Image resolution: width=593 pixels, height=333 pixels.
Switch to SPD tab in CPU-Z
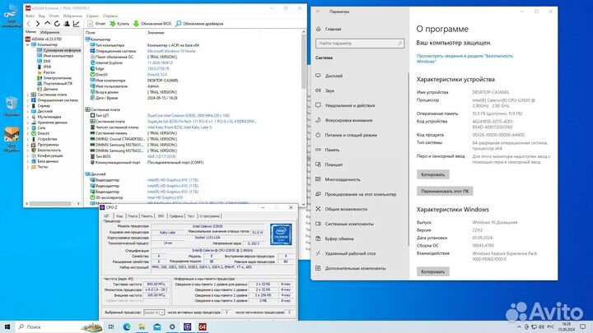click(161, 216)
